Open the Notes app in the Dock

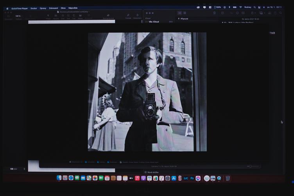click(125, 178)
